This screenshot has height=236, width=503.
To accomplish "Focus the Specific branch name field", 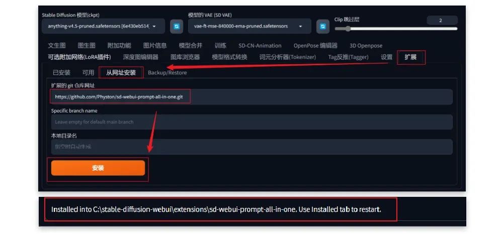I will point(252,122).
